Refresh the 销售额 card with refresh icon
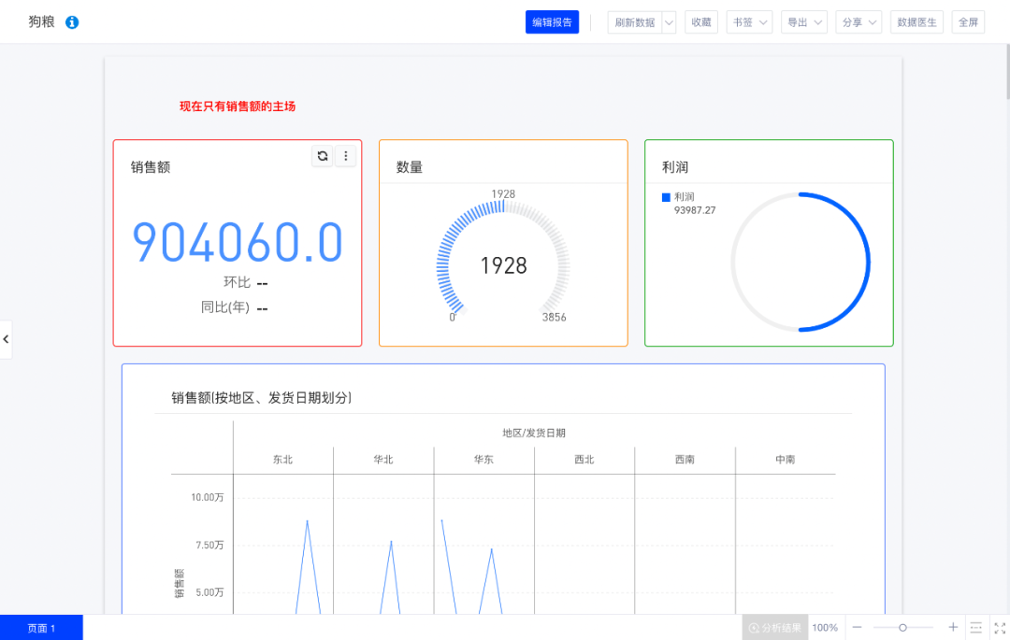 coord(323,156)
